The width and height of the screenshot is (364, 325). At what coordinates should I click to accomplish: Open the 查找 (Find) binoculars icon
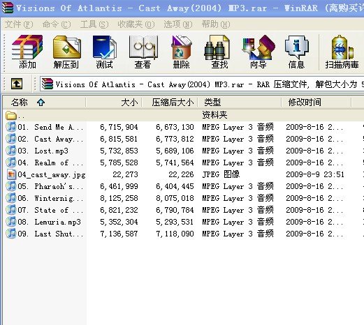[x=219, y=52]
